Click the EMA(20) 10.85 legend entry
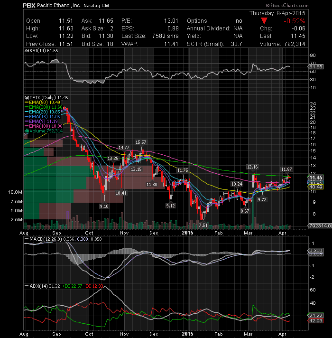The image size is (332, 338). (x=42, y=112)
